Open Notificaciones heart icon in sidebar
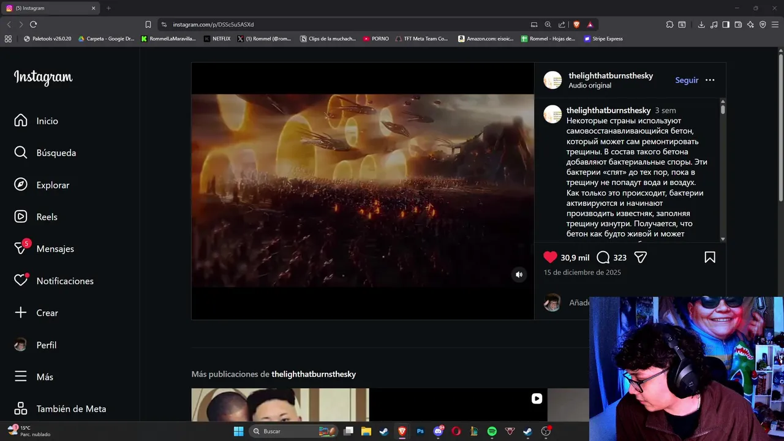Viewport: 784px width, 441px height. point(21,281)
